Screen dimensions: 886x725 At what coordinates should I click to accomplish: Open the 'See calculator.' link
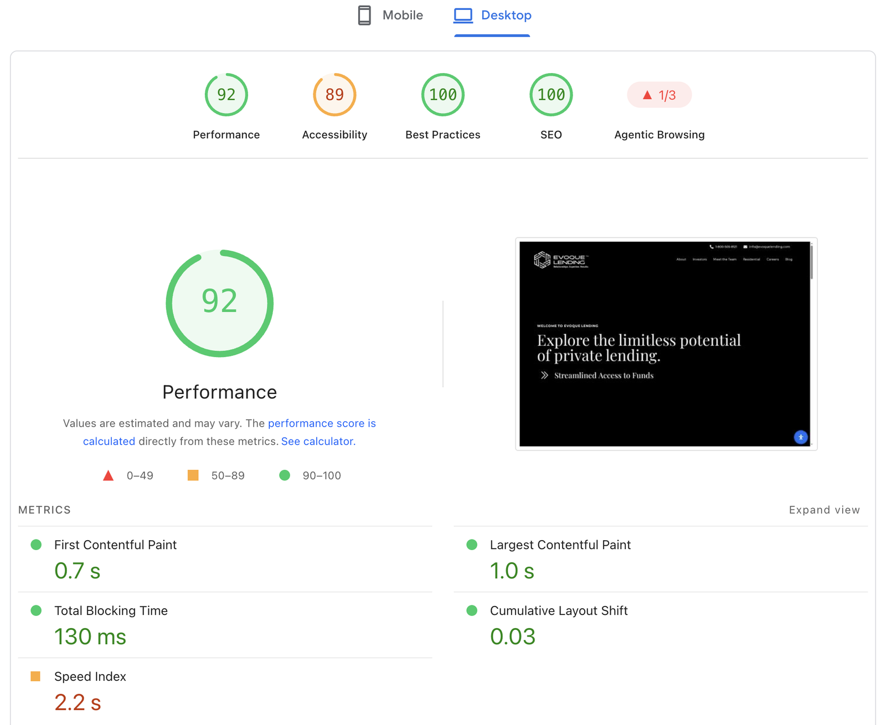[x=318, y=441]
